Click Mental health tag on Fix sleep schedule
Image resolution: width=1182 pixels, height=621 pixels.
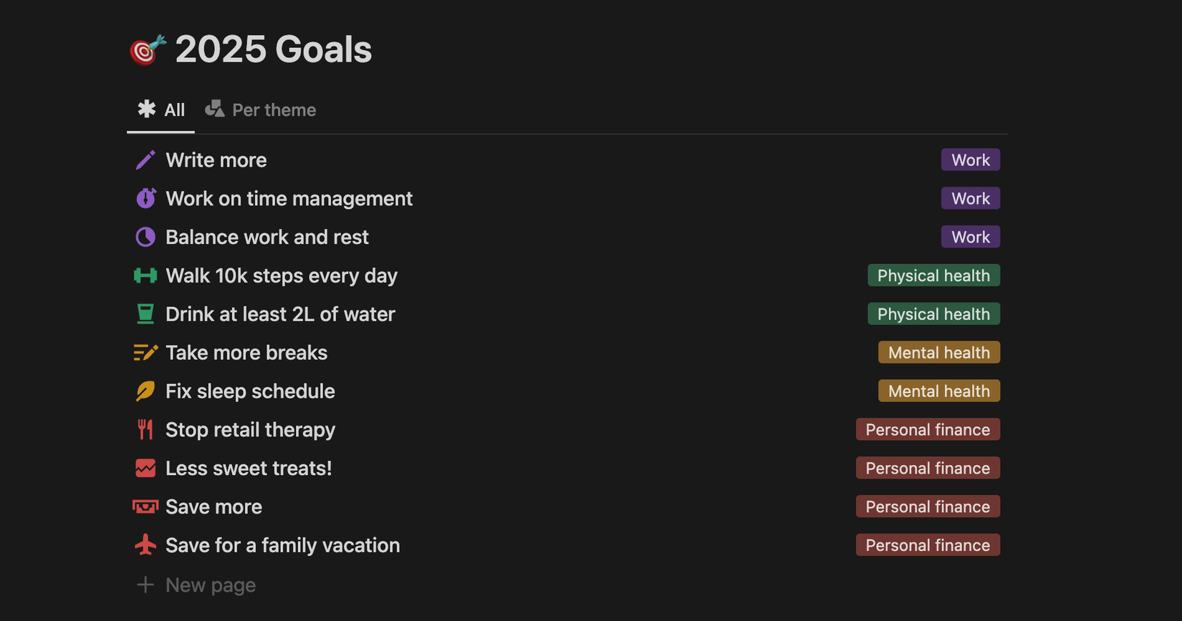pyautogui.click(x=938, y=391)
